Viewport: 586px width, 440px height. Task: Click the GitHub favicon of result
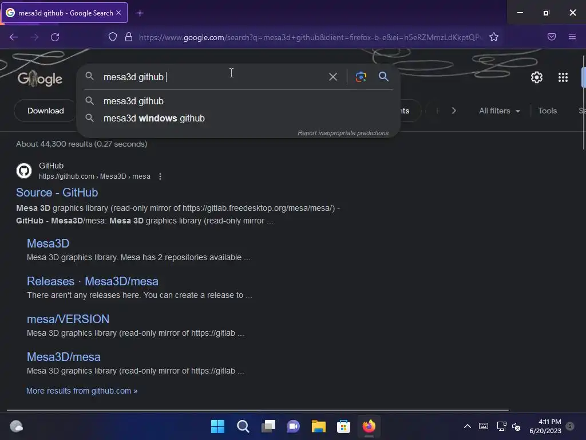[x=24, y=171]
